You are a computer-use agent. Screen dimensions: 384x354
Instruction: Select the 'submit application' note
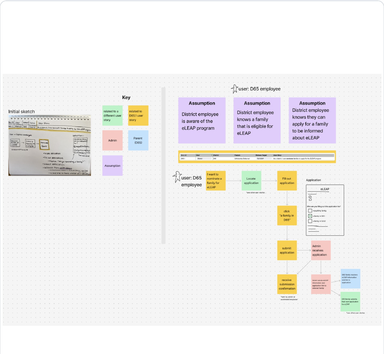pyautogui.click(x=287, y=250)
